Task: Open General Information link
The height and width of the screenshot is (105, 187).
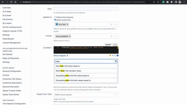Action: click(x=11, y=87)
